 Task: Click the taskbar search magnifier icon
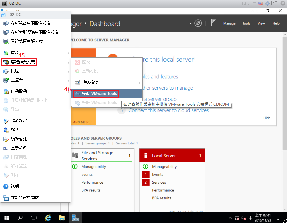(x=20, y=218)
